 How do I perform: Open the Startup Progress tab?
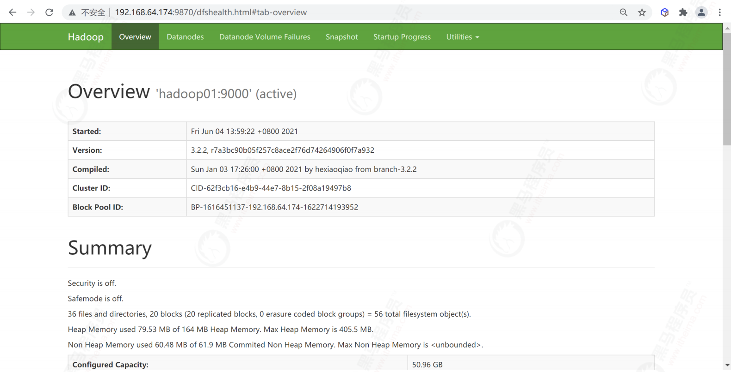pos(402,37)
